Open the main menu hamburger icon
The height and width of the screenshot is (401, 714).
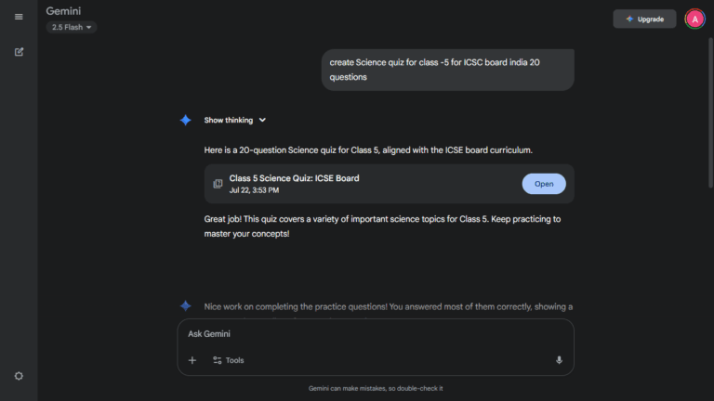point(19,17)
